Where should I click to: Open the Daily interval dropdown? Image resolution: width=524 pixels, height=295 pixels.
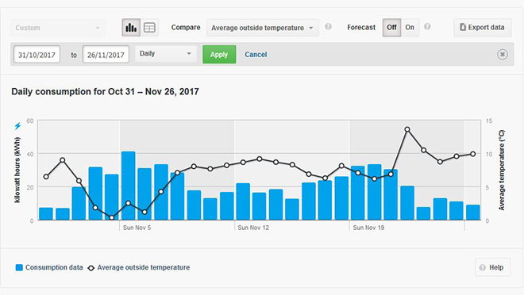tap(166, 54)
